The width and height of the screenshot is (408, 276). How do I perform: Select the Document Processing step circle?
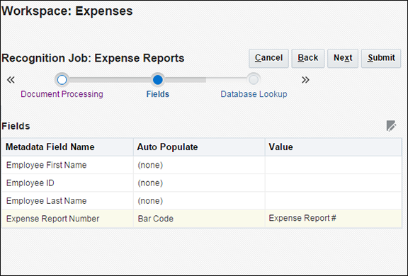click(x=62, y=80)
